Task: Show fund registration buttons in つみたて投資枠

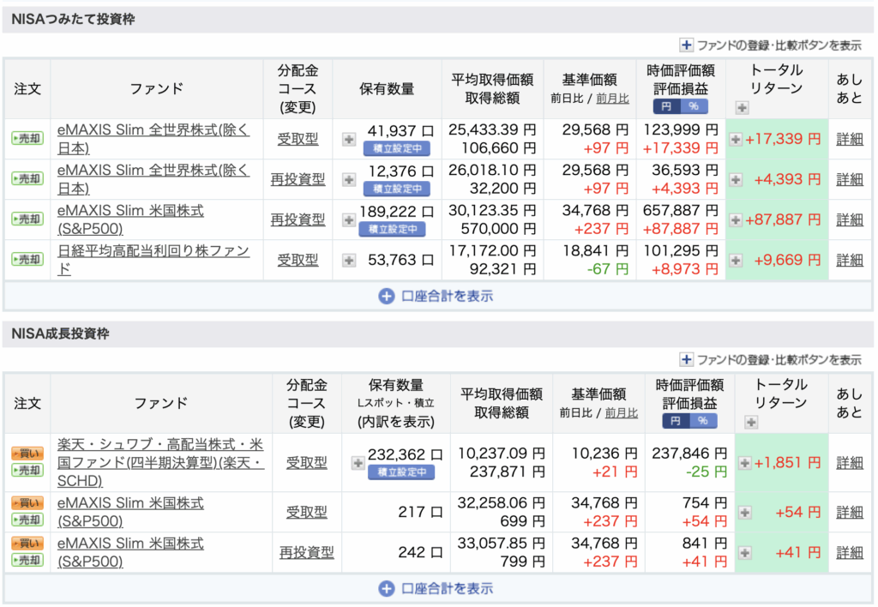Action: 771,45
